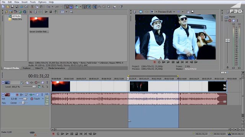Image resolution: width=245 pixels, height=137 pixels.
Task: Start preview of selected media in Project Media
Action: 46,12
